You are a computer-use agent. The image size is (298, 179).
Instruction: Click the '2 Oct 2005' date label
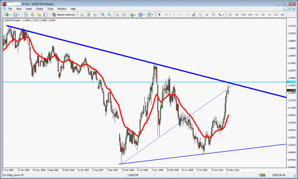[9, 170]
